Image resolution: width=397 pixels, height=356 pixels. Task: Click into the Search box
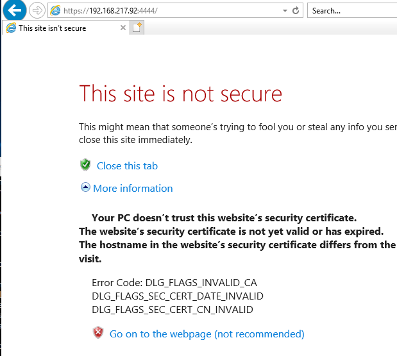pos(351,11)
